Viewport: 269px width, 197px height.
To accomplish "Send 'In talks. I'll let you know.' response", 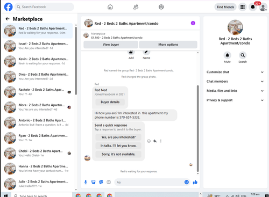I will (118, 145).
